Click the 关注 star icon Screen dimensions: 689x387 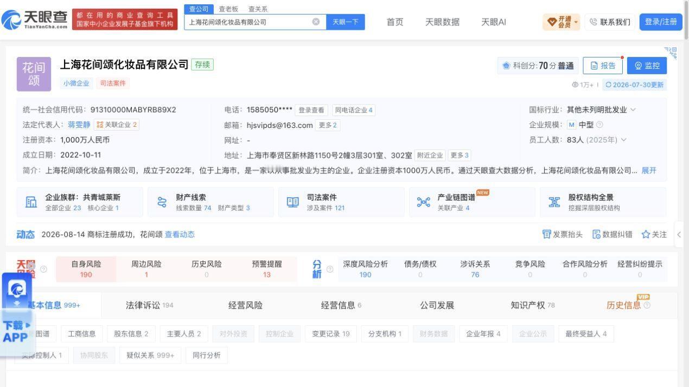tap(646, 234)
